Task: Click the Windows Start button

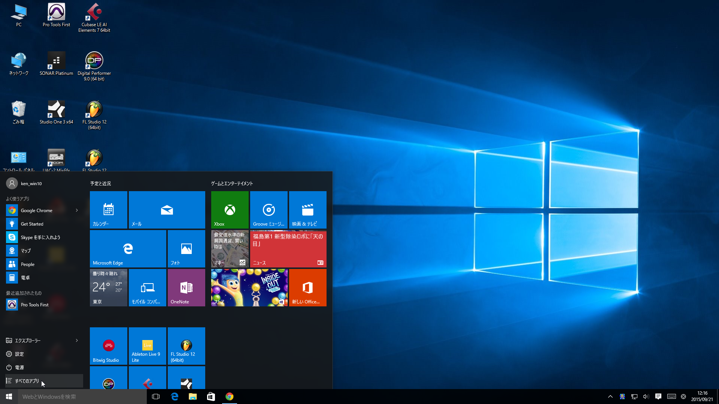Action: pyautogui.click(x=9, y=397)
